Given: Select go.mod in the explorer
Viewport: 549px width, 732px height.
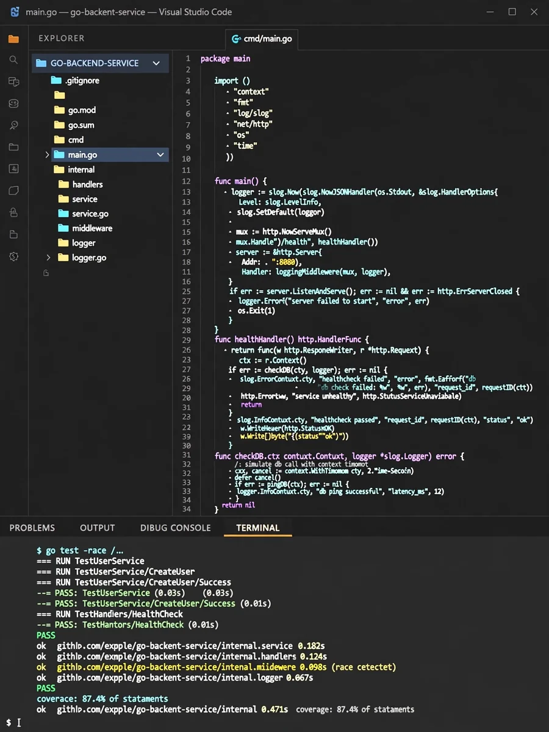Looking at the screenshot, I should (82, 110).
